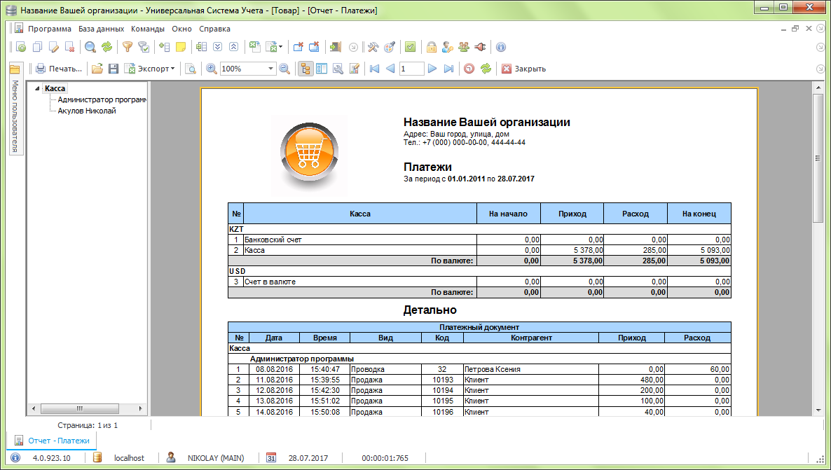Screen dimensions: 831x470
Task: Click the edit record pencil icon
Action: click(x=53, y=47)
